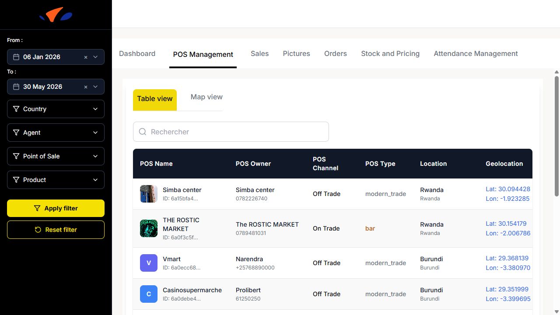The height and width of the screenshot is (315, 560).
Task: Click the POS Name column header
Action: [x=156, y=164]
